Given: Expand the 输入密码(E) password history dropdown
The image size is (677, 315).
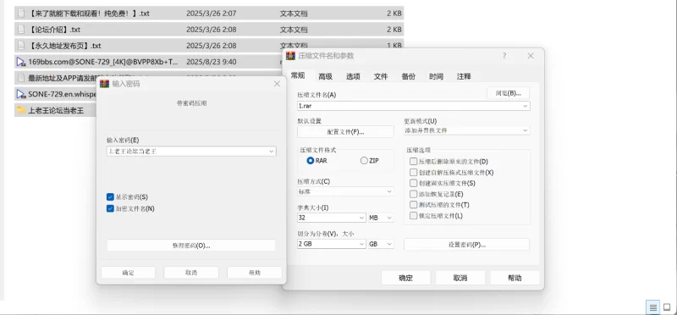Looking at the screenshot, I should coord(271,152).
